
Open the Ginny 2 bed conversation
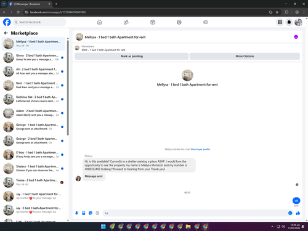click(33, 57)
